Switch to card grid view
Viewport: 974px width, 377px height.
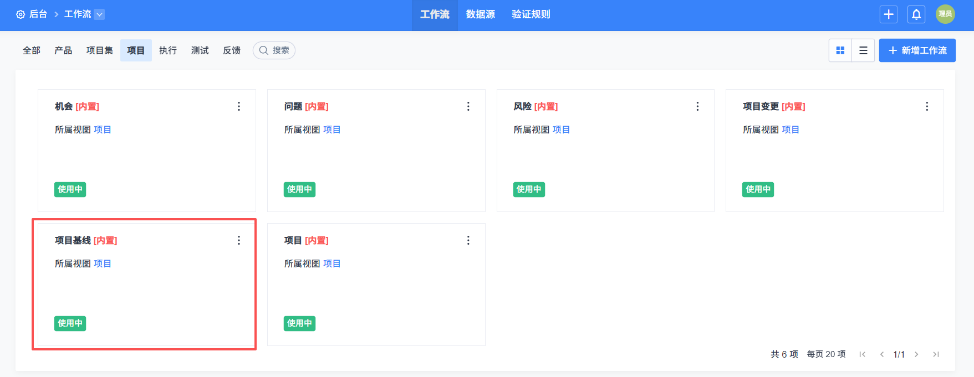click(840, 50)
